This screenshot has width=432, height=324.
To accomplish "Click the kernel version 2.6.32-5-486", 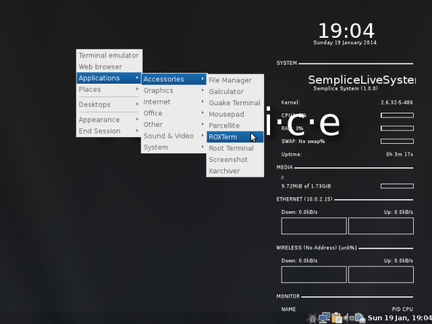I will (397, 103).
